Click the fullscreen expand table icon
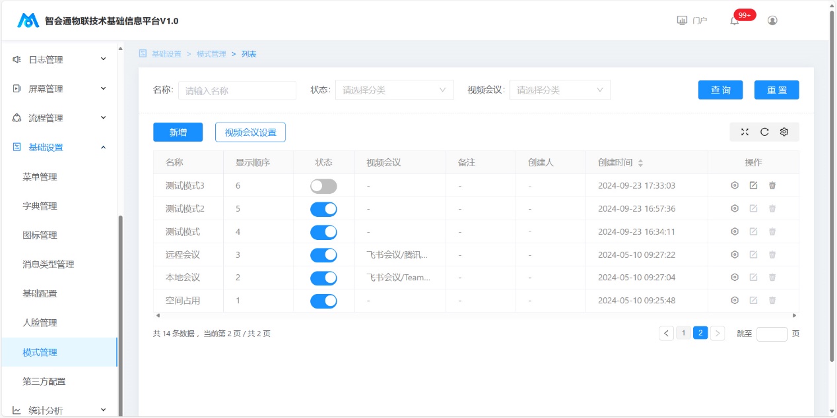 pyautogui.click(x=745, y=132)
